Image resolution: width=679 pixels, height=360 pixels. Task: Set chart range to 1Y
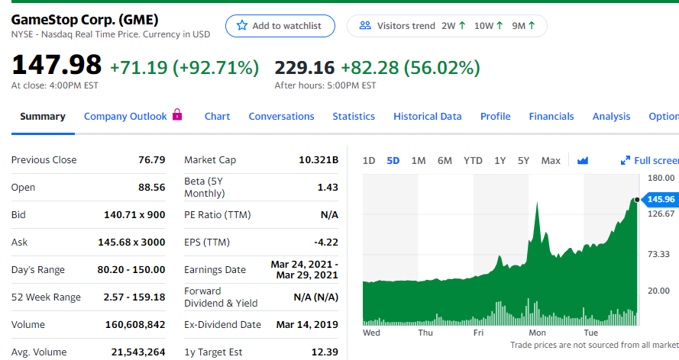pos(500,161)
